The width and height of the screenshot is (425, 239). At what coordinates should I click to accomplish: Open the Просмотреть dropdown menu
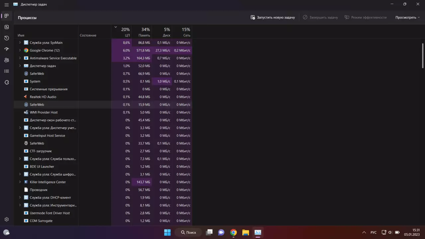point(407,17)
